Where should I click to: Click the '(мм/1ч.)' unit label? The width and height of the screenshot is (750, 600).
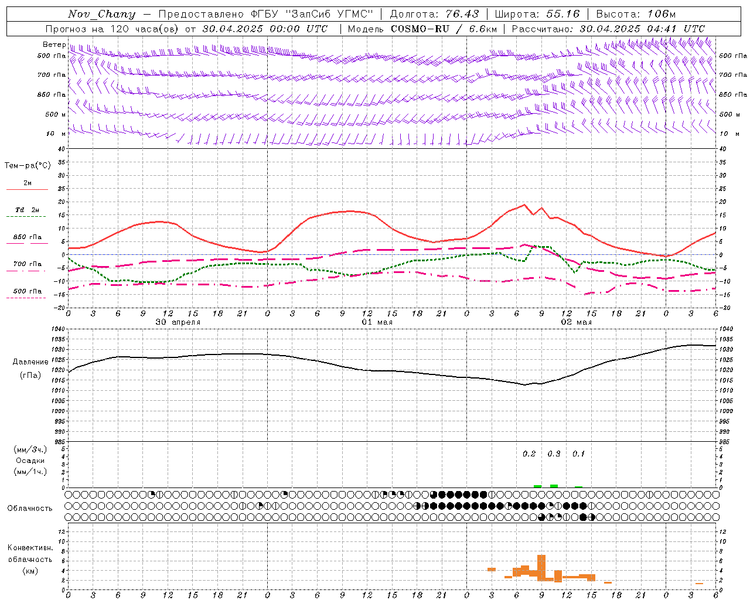tap(30, 472)
